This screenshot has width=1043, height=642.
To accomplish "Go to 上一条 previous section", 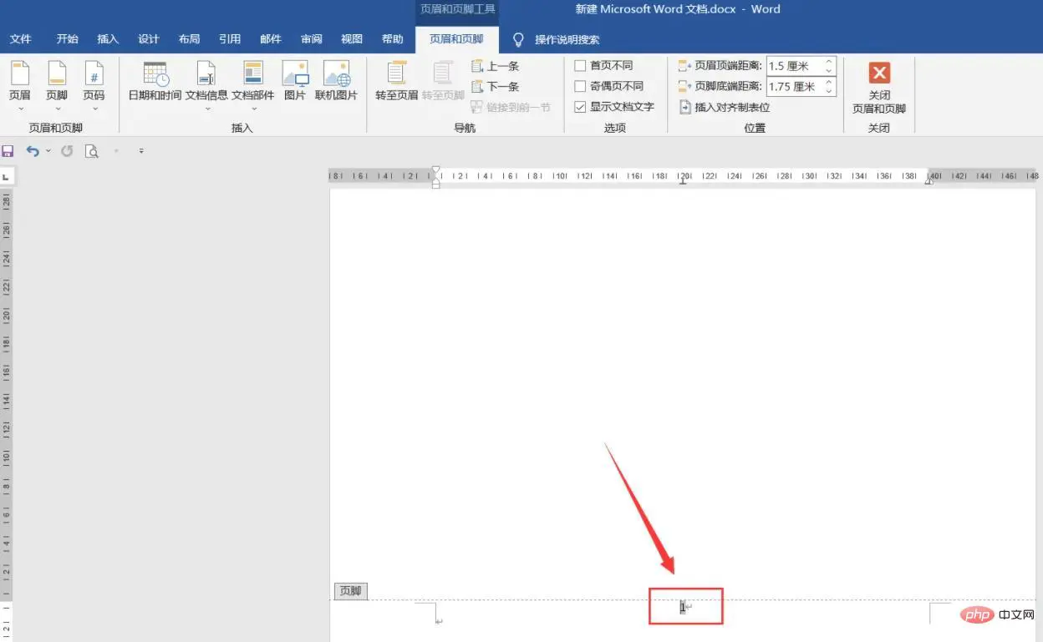I will point(496,66).
